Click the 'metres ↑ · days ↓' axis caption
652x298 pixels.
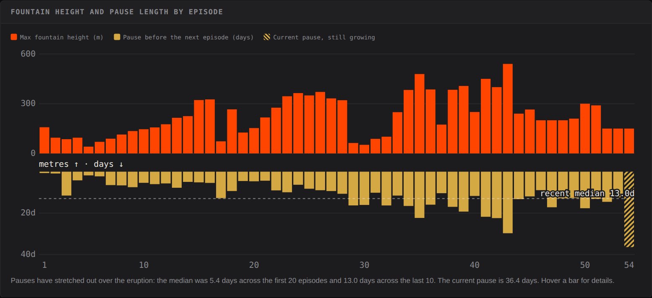pos(81,164)
